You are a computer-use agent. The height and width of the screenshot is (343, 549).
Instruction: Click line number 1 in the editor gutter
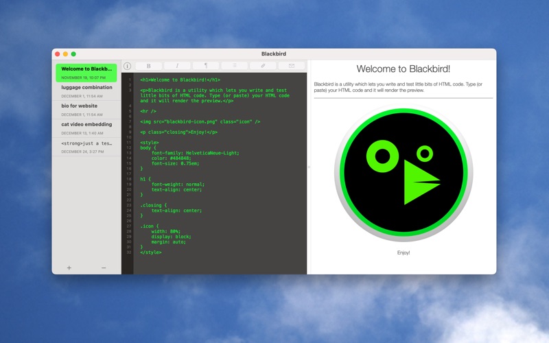[x=130, y=80]
